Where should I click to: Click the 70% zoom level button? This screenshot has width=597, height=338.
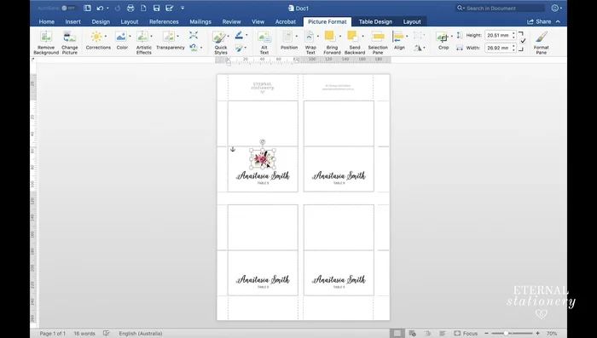[551, 334]
